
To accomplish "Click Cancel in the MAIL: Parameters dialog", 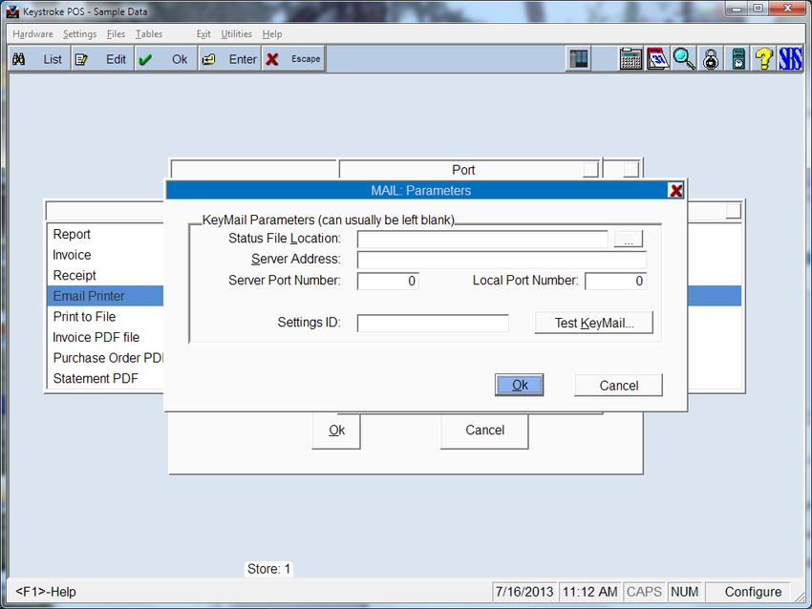I will click(619, 386).
